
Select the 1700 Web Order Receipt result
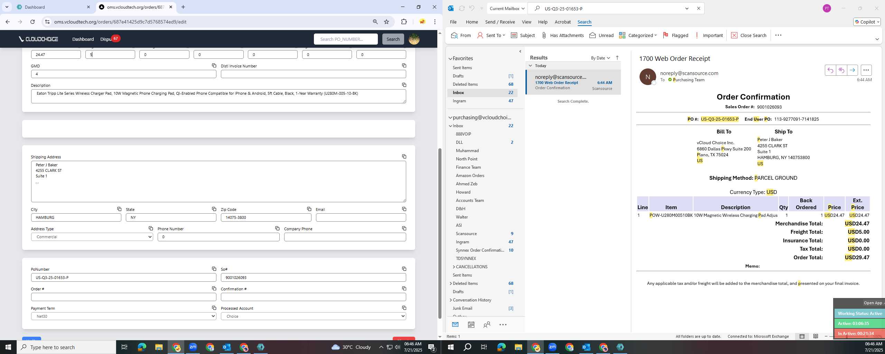573,82
